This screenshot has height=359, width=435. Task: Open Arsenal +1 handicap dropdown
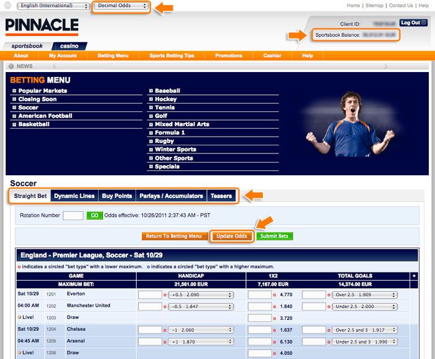201,342
